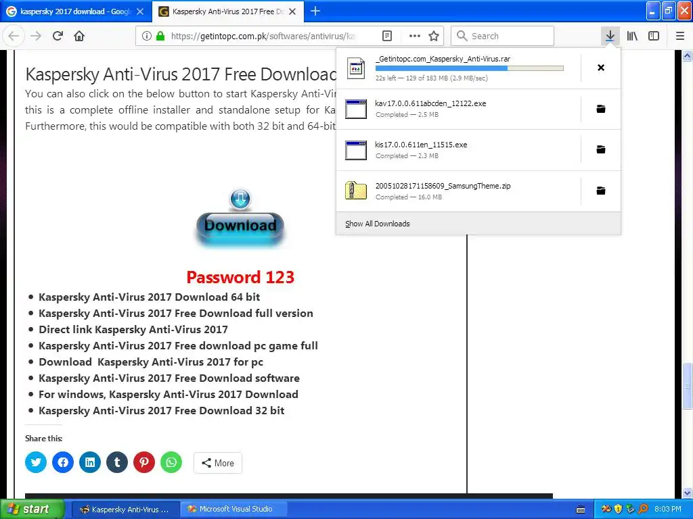693x519 pixels.
Task: Share on Facebook
Action: coord(63,462)
